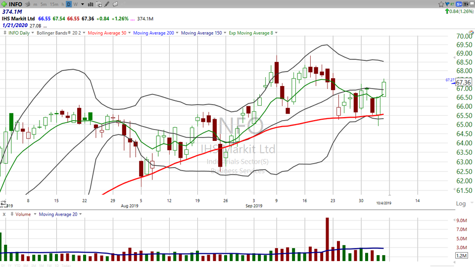Switch to the Weekly (W) timeframe

coord(75,4)
